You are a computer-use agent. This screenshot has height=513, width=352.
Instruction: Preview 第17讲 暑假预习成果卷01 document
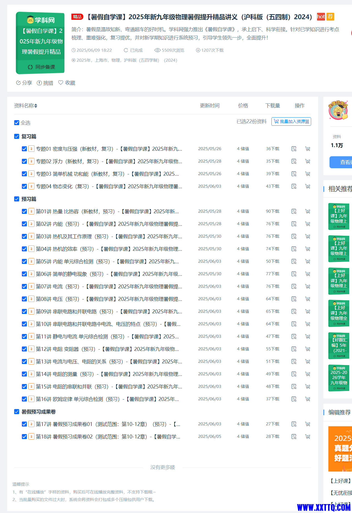(294, 424)
